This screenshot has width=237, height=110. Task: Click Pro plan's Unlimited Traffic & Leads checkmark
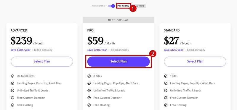(x=89, y=91)
